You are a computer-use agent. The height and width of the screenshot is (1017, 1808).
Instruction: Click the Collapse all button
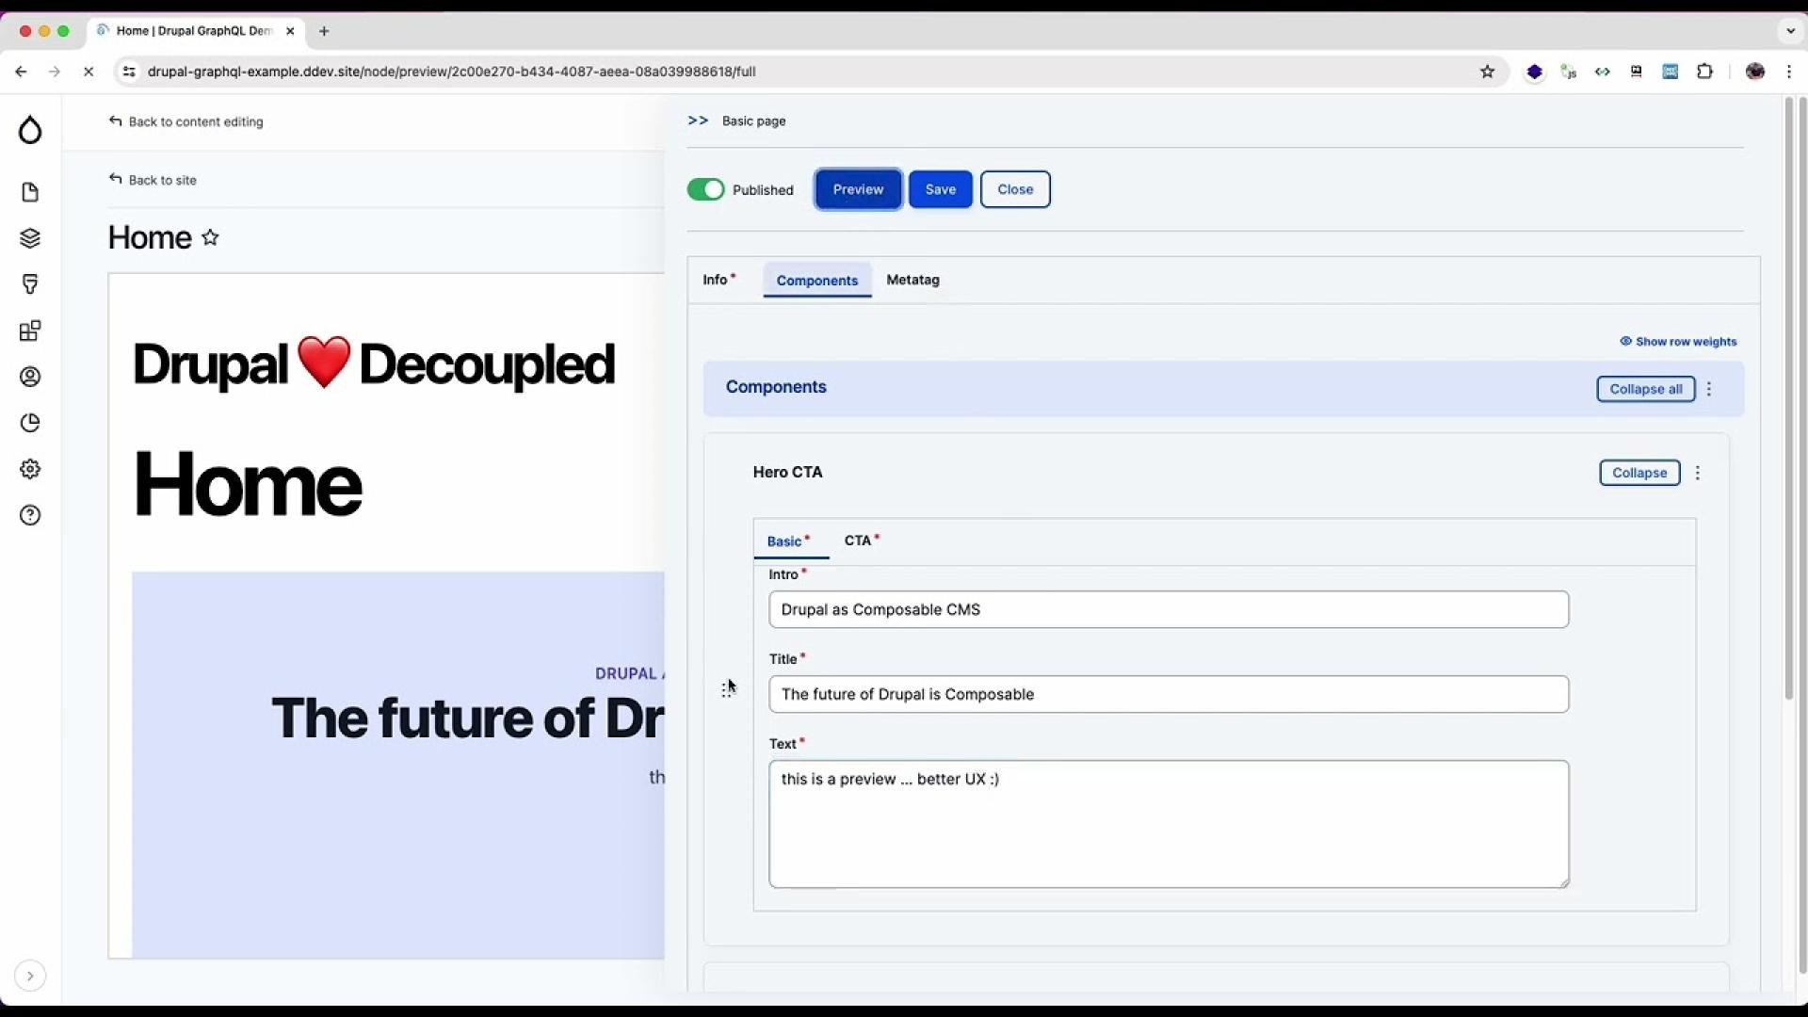tap(1645, 389)
